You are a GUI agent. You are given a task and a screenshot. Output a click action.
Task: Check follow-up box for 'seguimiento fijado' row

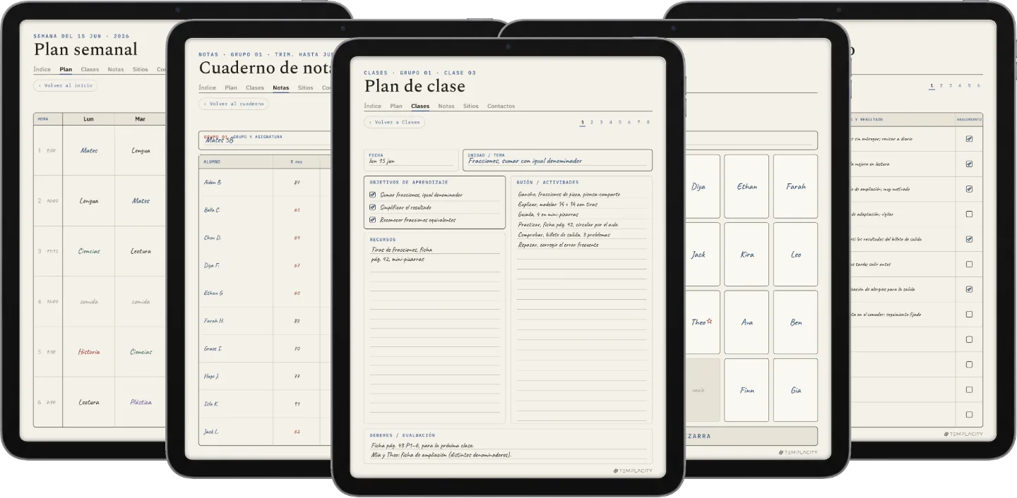coord(969,315)
